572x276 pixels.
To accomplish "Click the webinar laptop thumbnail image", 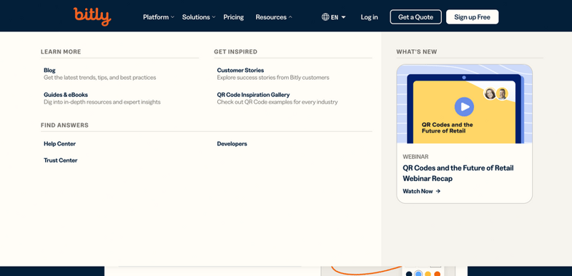I will click(464, 104).
